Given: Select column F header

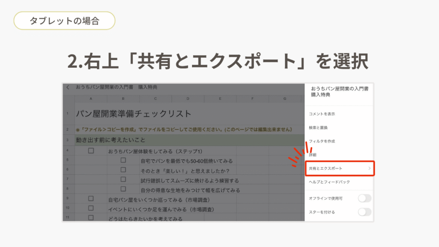Looking at the screenshot, I should point(253,99).
